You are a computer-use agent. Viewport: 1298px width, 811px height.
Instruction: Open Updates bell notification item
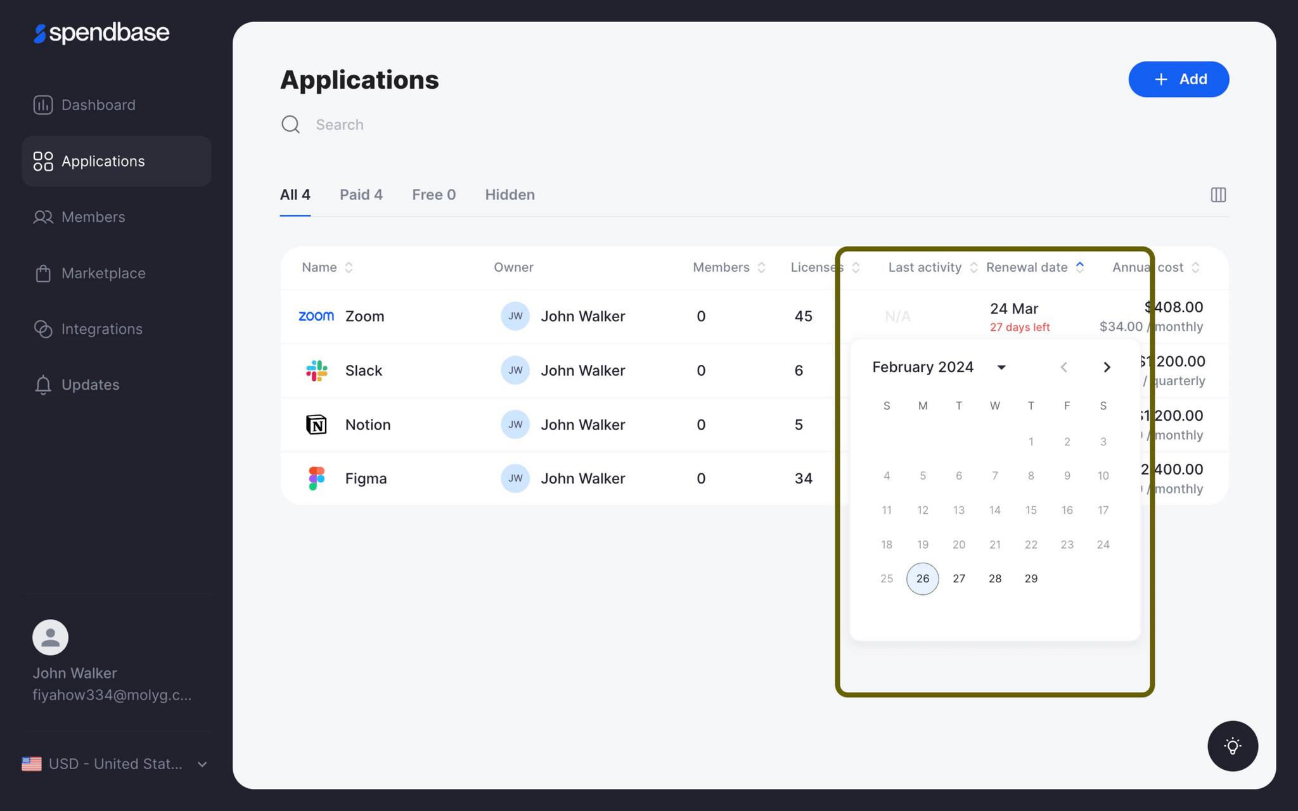pyautogui.click(x=116, y=385)
